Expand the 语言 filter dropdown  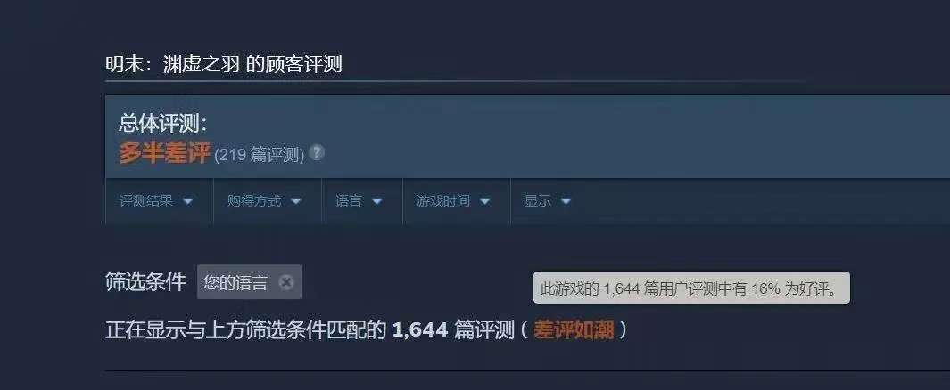point(361,201)
